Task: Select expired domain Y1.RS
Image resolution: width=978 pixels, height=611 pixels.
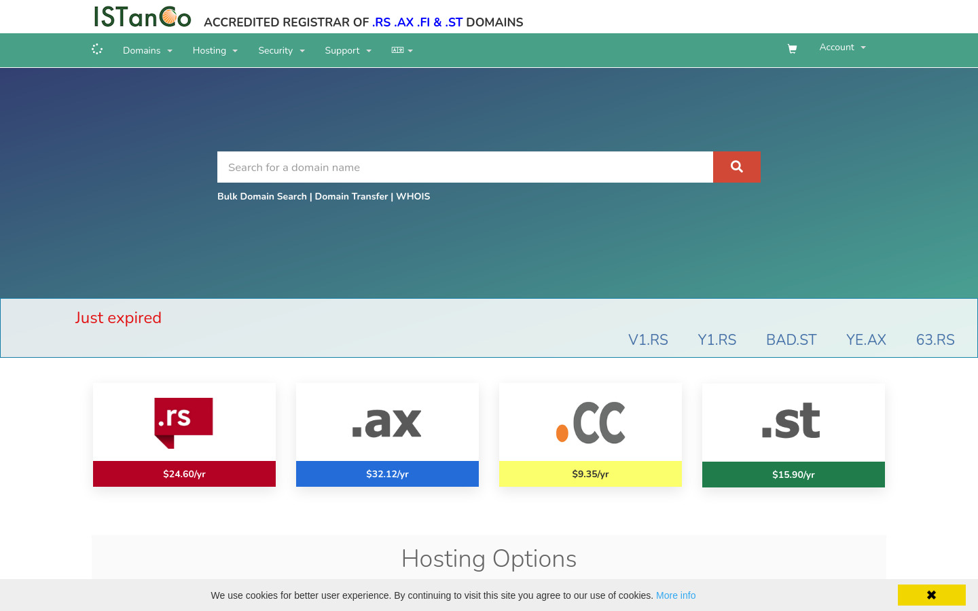Action: click(x=717, y=339)
